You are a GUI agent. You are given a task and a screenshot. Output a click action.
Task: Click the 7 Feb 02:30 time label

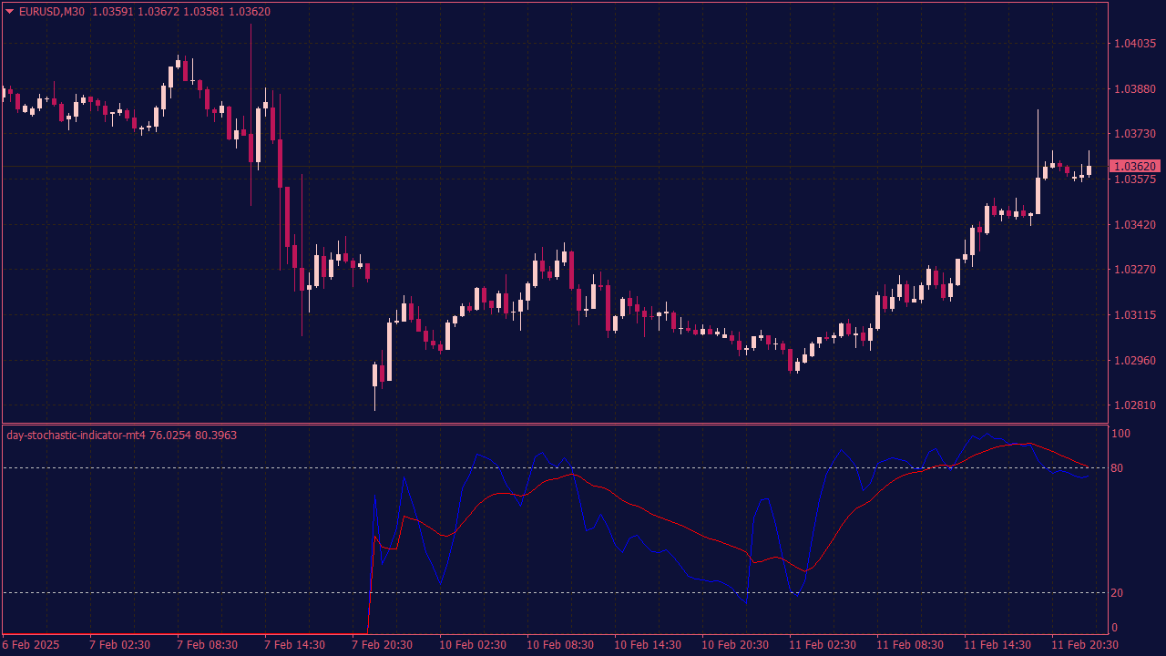(x=120, y=645)
